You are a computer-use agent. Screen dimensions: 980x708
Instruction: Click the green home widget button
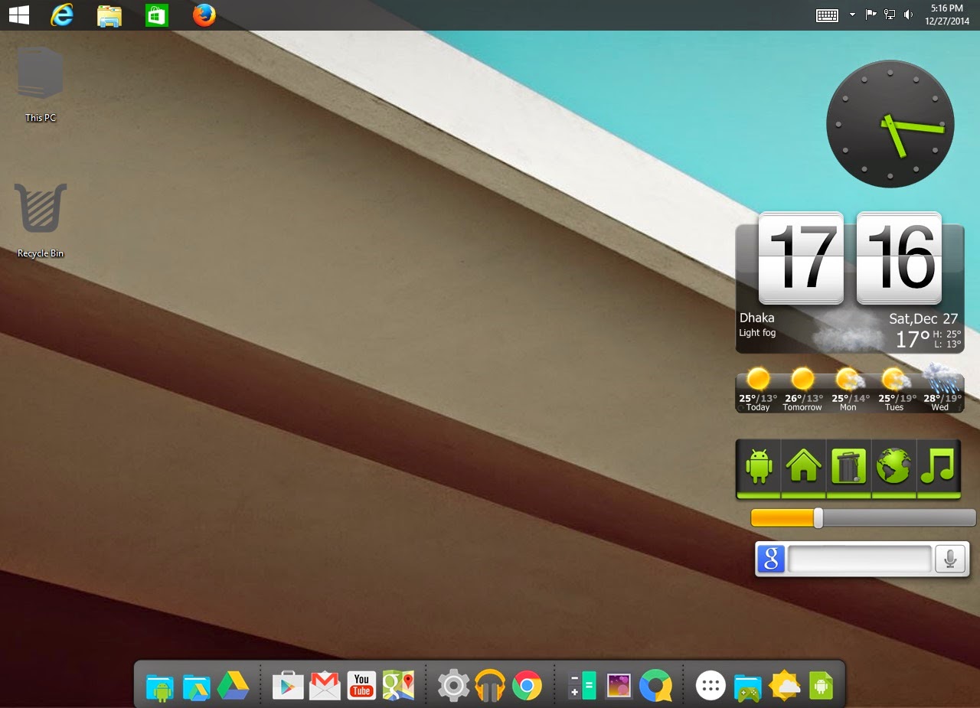point(803,466)
